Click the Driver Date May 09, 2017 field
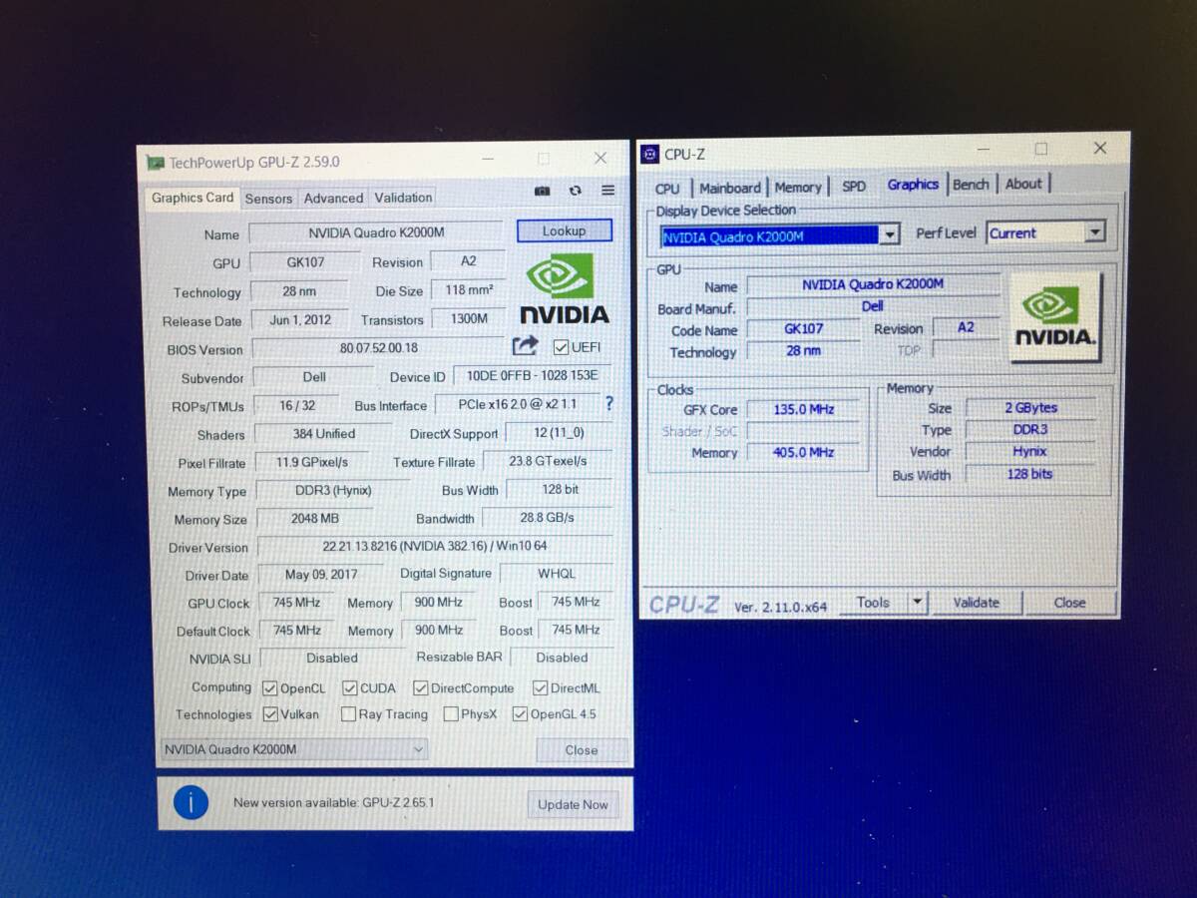1197x898 pixels. click(320, 575)
